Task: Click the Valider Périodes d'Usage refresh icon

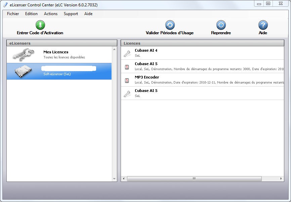Action: pyautogui.click(x=170, y=25)
